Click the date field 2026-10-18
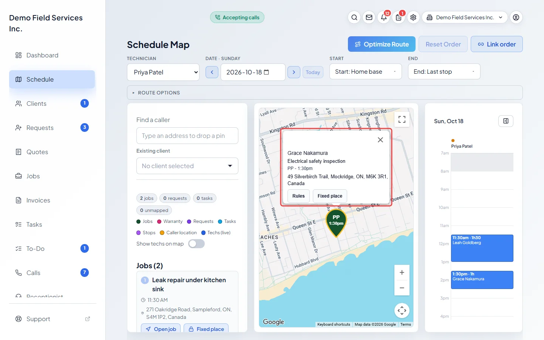 [253, 72]
